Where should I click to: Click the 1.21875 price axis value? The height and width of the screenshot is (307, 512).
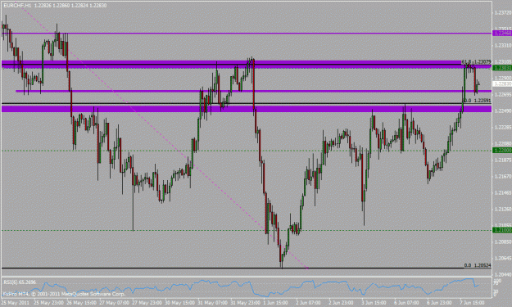coord(503,160)
